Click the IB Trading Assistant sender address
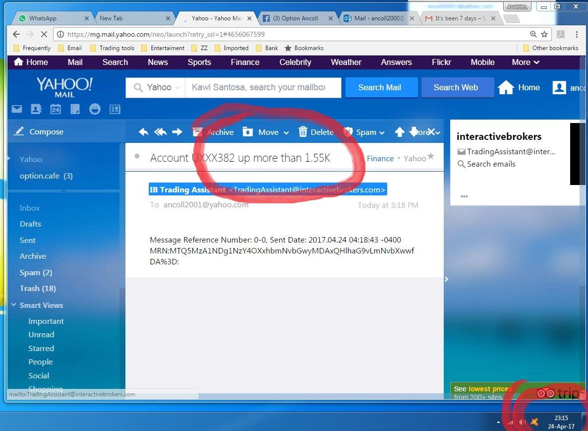Image resolution: width=588 pixels, height=431 pixels. pos(268,189)
